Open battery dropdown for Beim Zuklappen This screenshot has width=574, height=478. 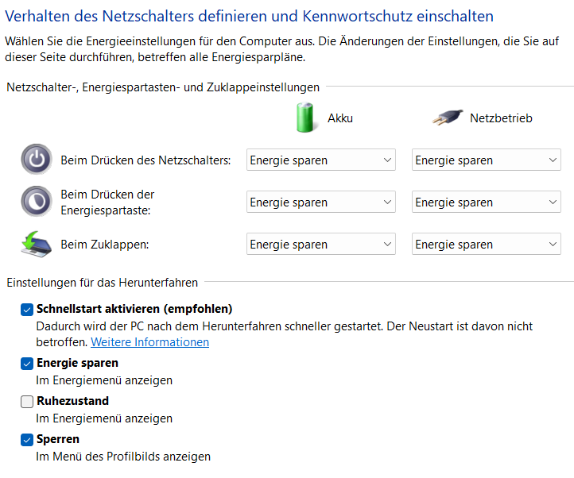pos(320,245)
